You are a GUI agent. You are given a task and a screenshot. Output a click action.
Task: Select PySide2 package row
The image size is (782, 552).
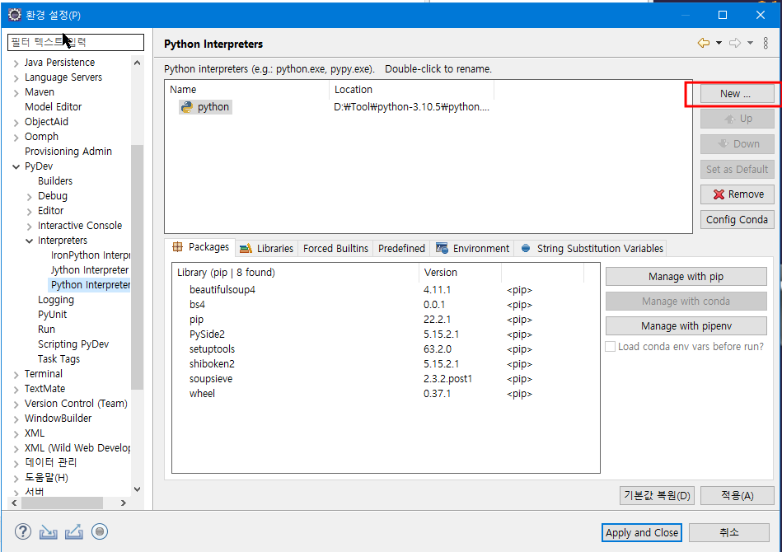(x=385, y=334)
